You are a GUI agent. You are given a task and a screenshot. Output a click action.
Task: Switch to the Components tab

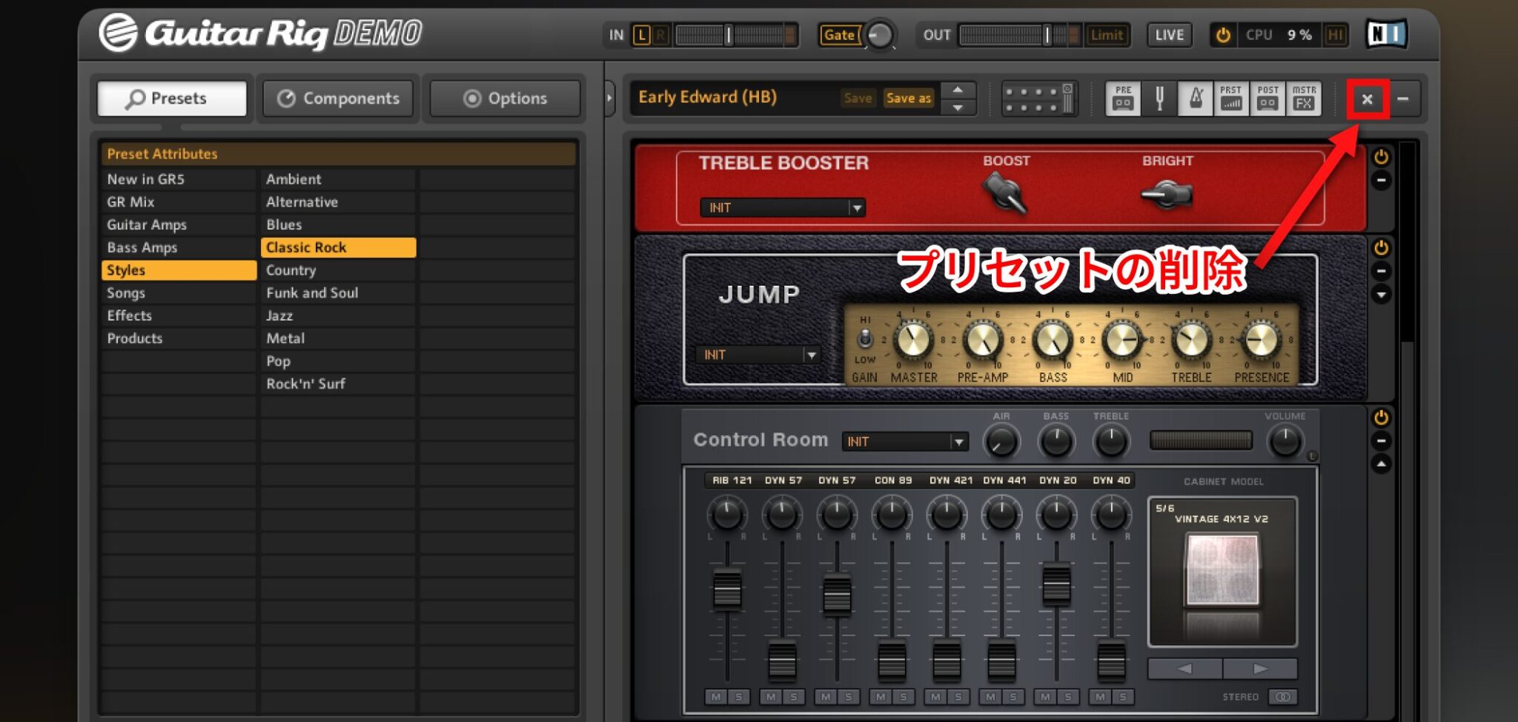click(337, 98)
